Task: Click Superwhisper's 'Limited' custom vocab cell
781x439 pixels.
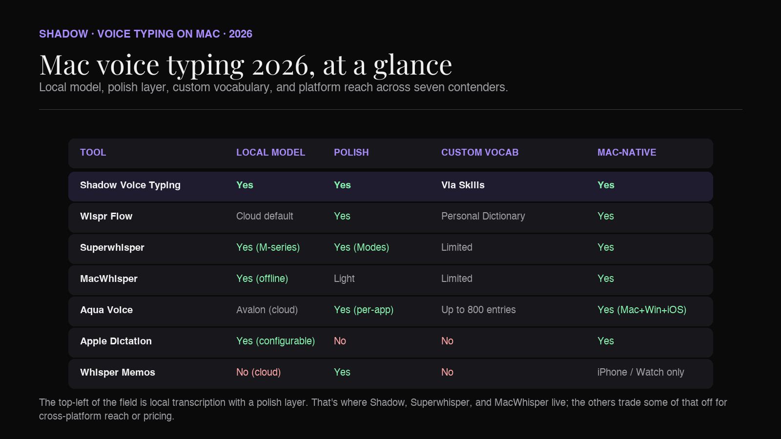Action: 456,248
